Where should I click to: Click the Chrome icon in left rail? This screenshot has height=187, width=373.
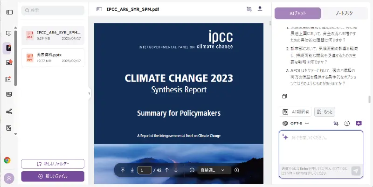[x=7, y=160]
